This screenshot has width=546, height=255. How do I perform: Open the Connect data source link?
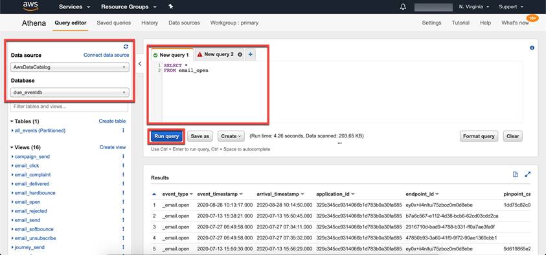(106, 55)
